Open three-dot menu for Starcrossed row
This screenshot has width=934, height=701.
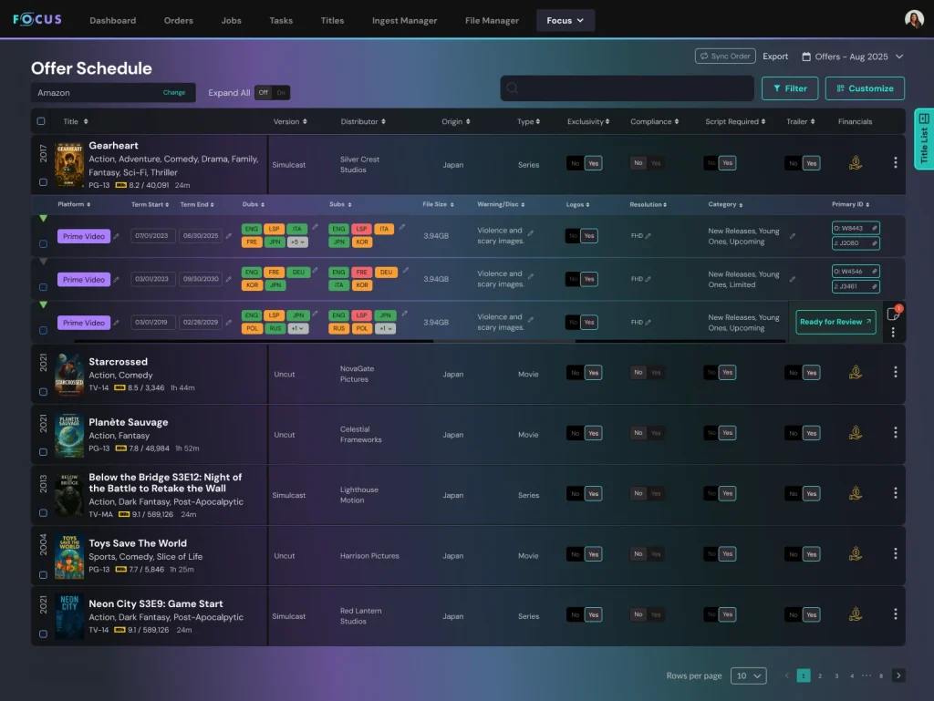(895, 372)
